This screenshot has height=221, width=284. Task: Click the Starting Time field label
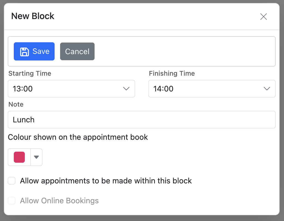[30, 73]
